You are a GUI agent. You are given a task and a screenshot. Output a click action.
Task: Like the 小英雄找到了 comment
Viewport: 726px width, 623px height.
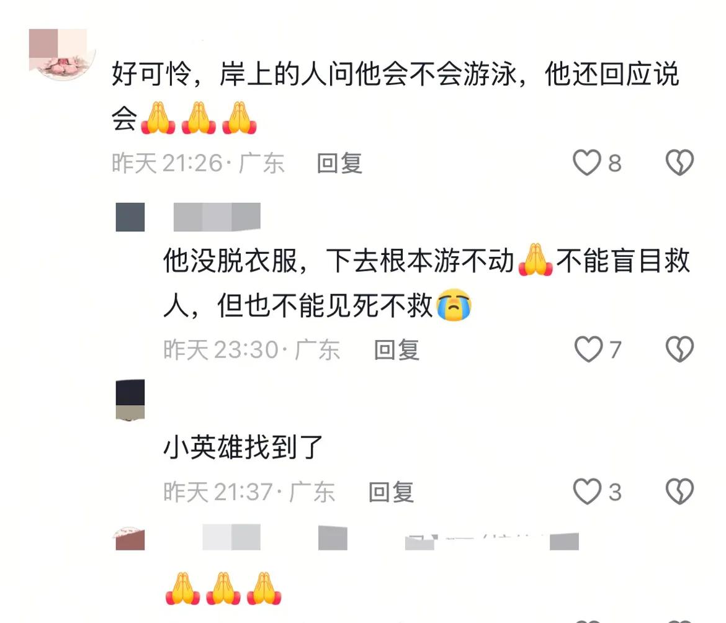tap(587, 491)
